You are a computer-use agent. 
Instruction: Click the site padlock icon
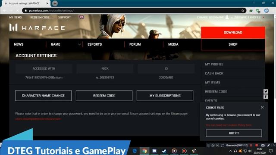tap(26, 10)
